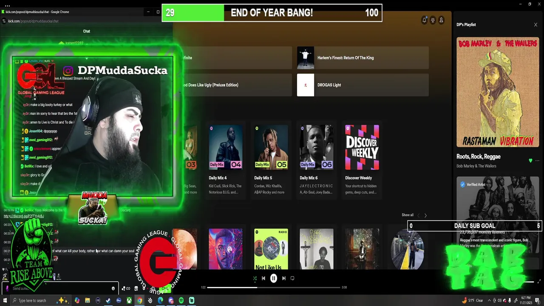Open more options dots beside Roots, Rock, Reggae
The height and width of the screenshot is (306, 544).
537,161
